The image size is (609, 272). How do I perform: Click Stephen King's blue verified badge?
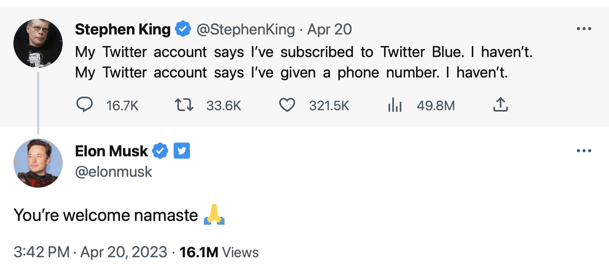pos(183,29)
